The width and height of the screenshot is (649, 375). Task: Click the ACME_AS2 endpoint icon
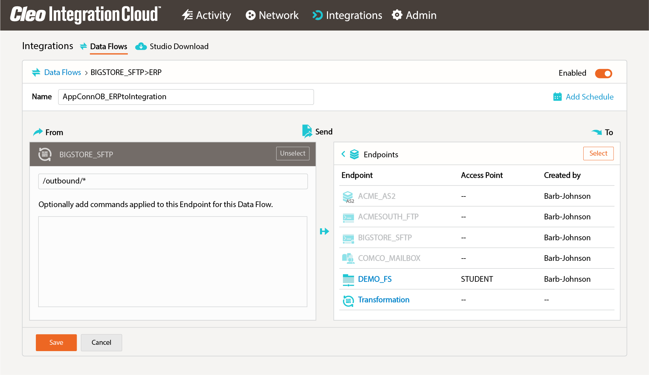pos(348,196)
